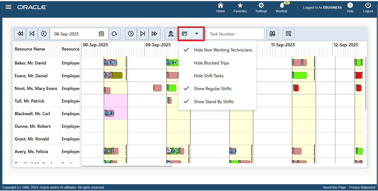Viewport: 378px width, 191px height.
Task: Toggle Show Regular Shifts option
Action: point(212,89)
